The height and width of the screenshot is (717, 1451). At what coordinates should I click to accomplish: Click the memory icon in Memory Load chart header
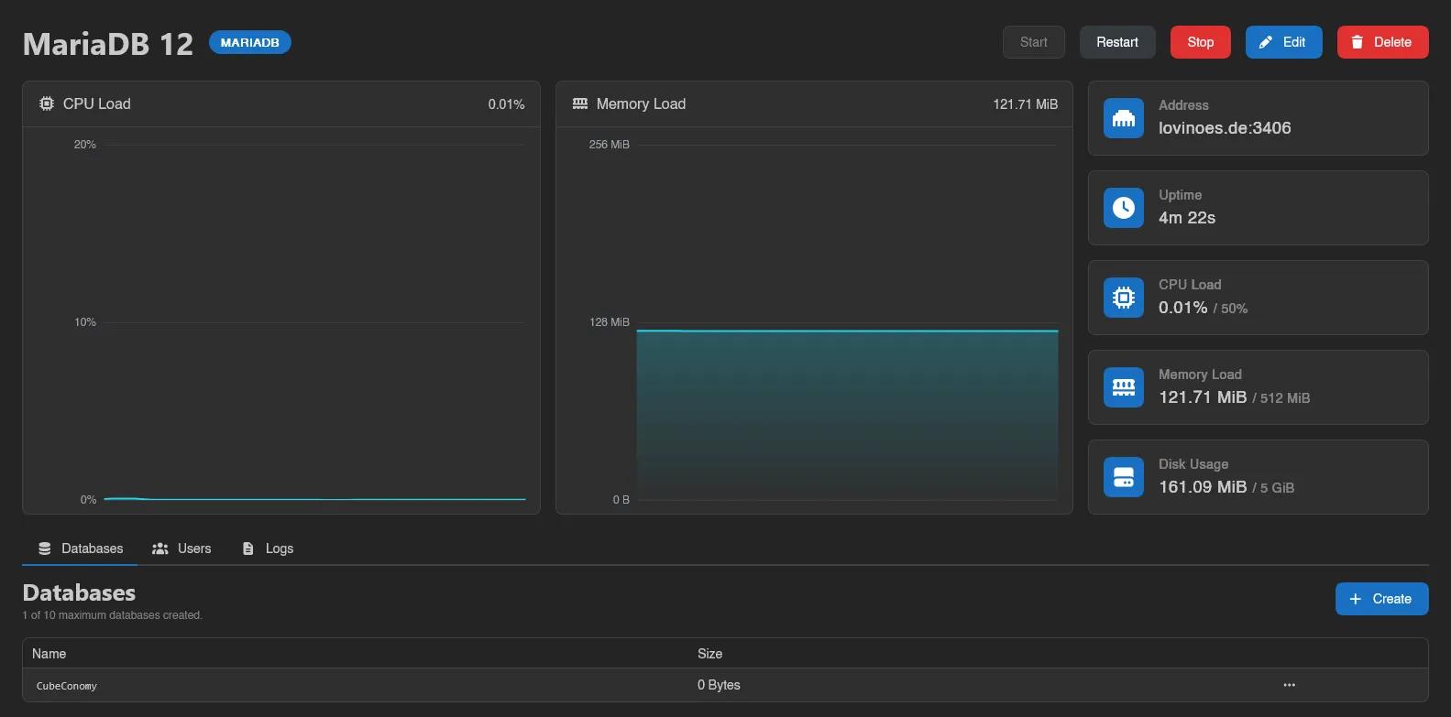(x=580, y=104)
